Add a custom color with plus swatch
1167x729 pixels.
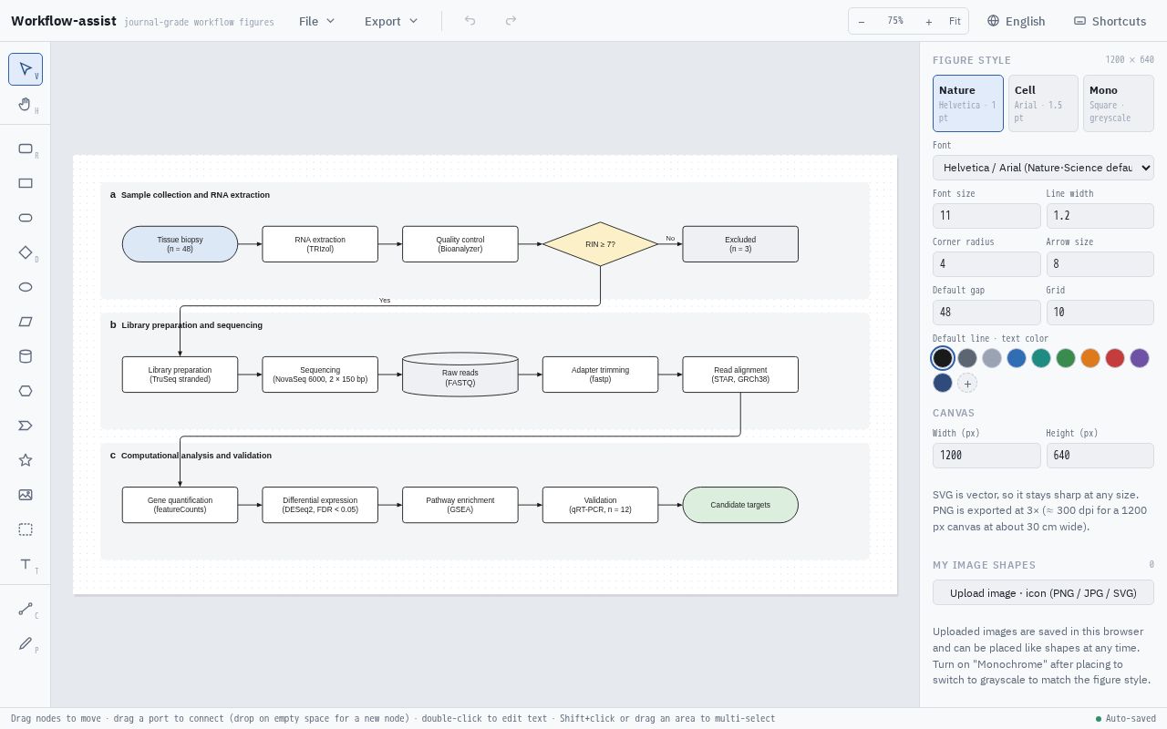(967, 384)
